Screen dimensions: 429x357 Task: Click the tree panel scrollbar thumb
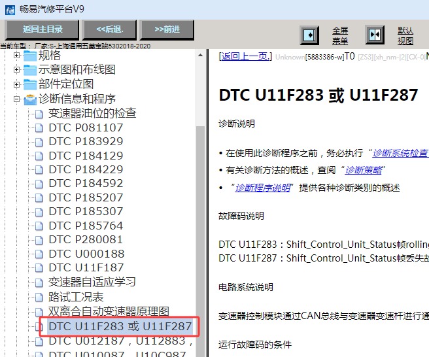pos(200,241)
